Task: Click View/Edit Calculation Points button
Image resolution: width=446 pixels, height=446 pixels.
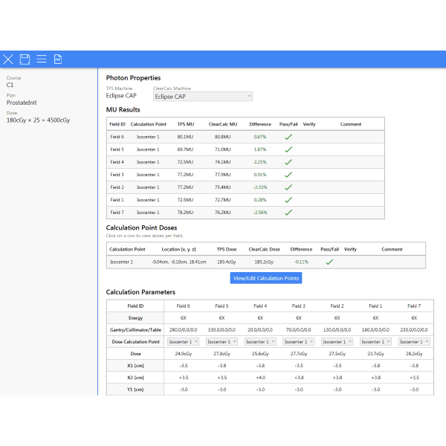Action: coord(266,278)
